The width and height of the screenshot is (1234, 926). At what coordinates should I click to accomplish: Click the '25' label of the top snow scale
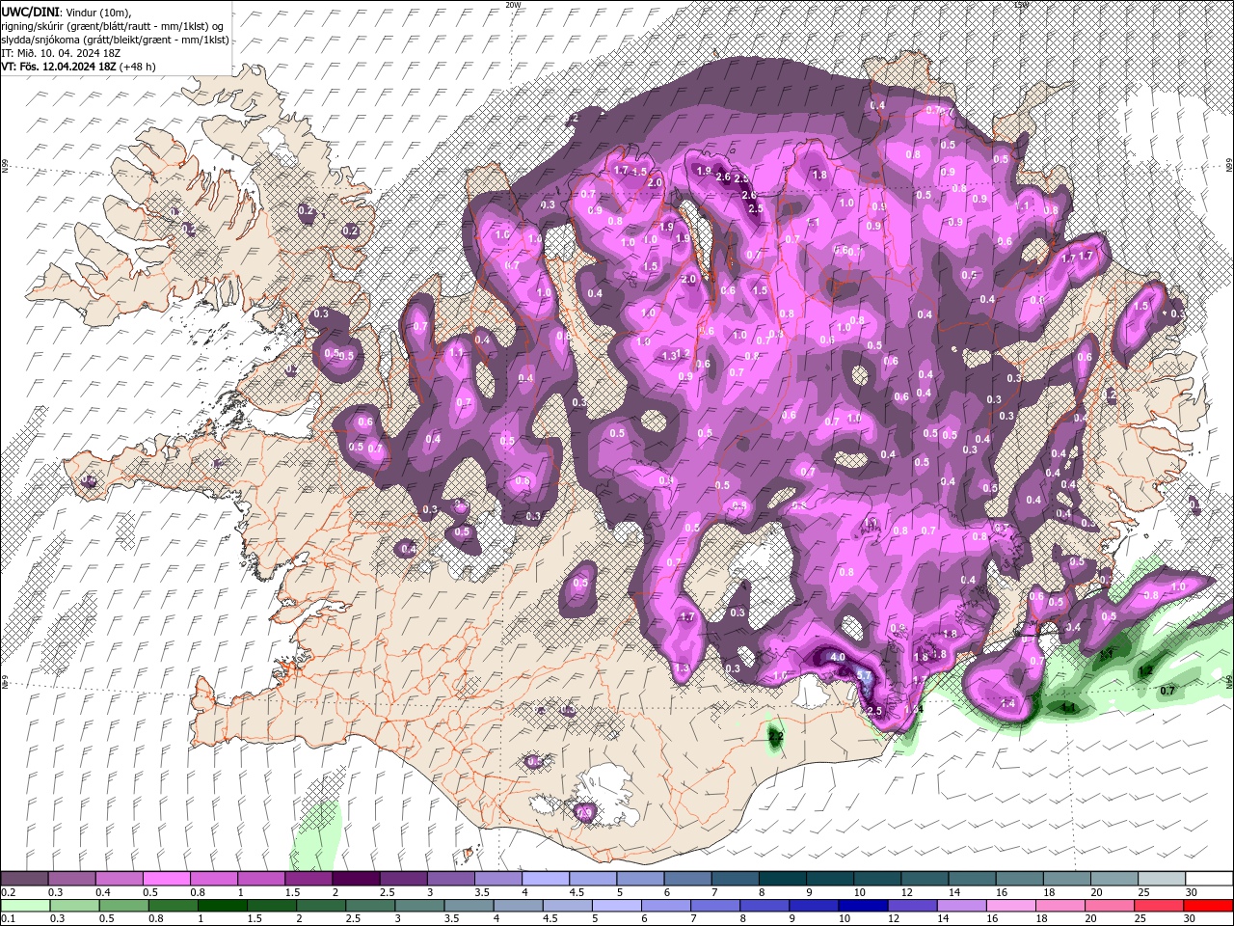click(x=1144, y=892)
